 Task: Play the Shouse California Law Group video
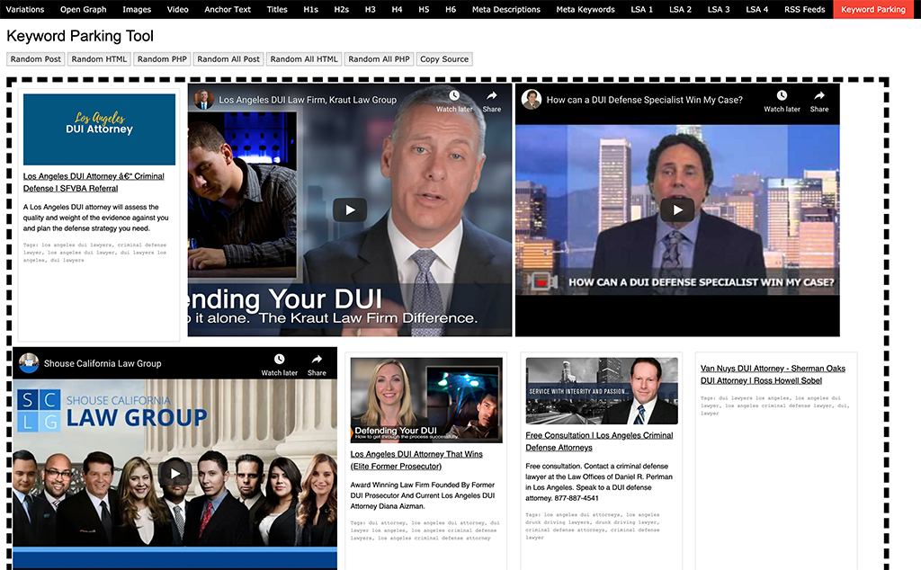click(174, 473)
